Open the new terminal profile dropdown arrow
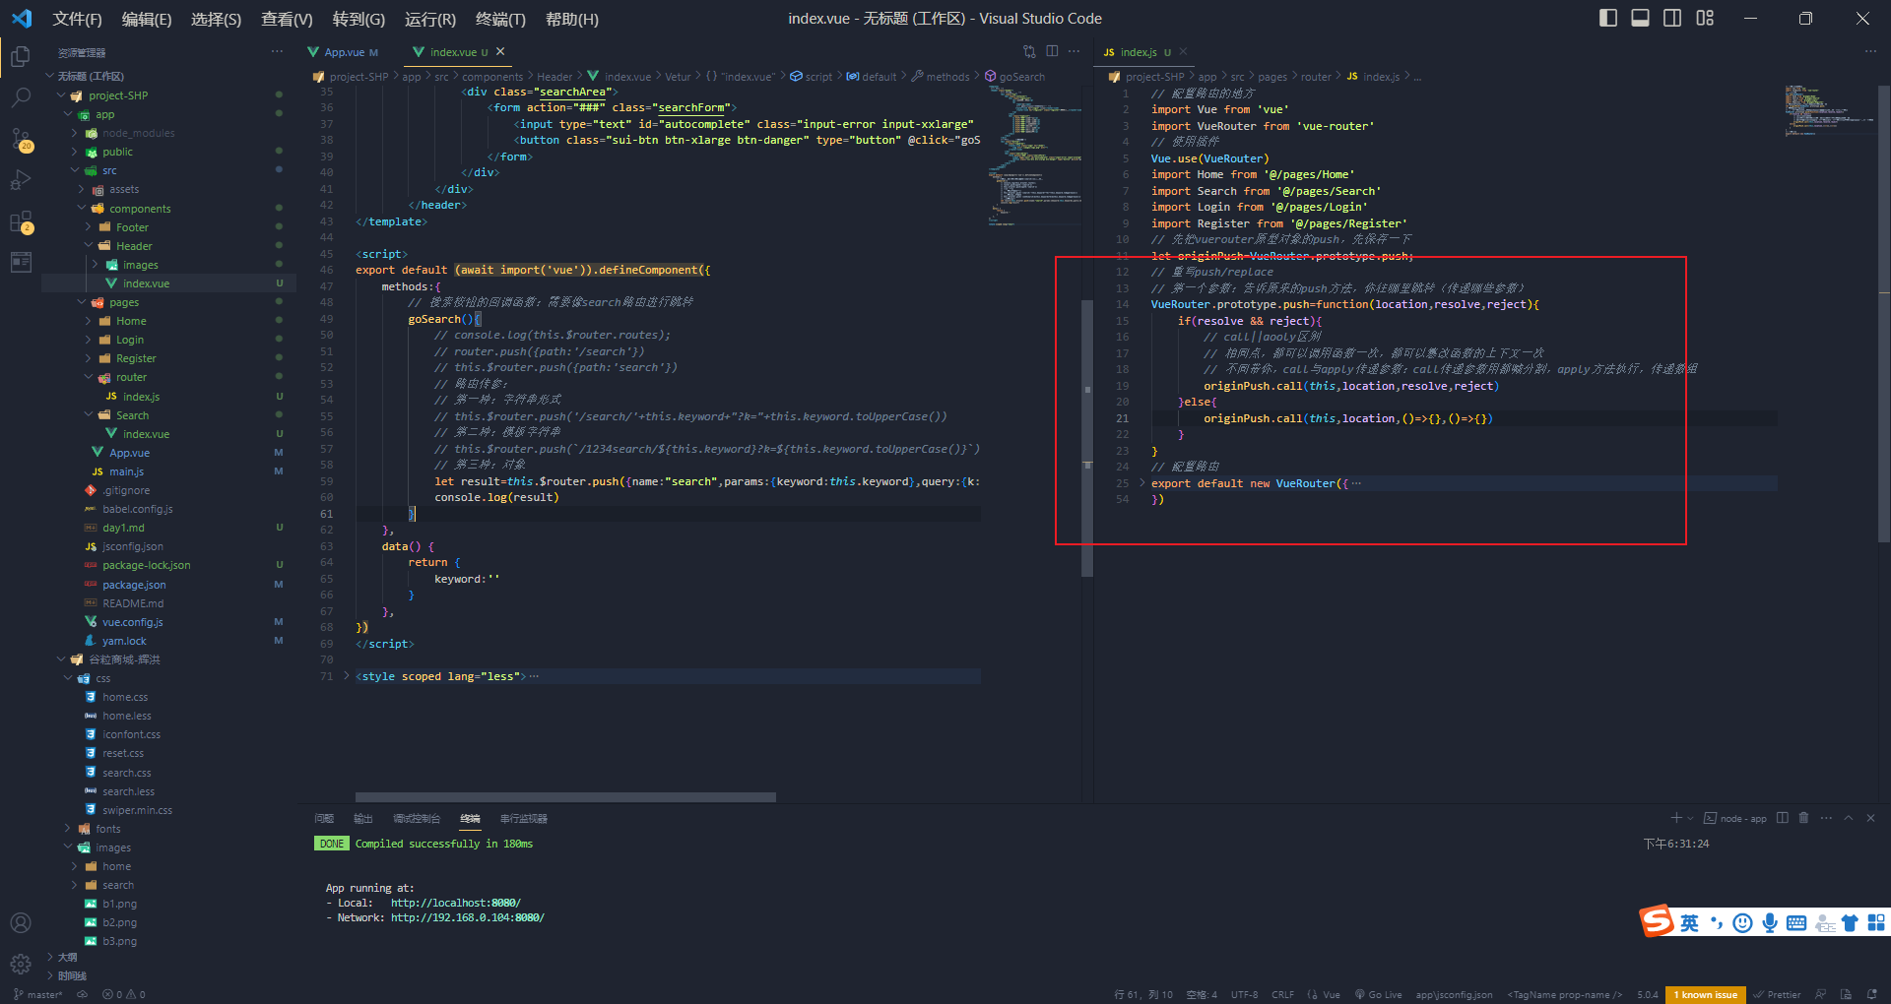1891x1004 pixels. click(x=1690, y=818)
